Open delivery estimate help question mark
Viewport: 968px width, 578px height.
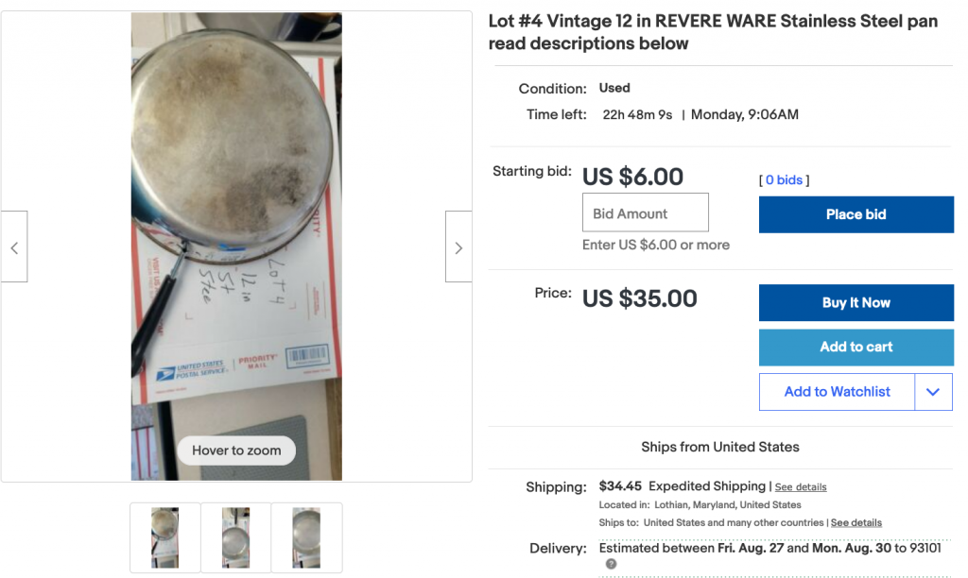(x=612, y=564)
